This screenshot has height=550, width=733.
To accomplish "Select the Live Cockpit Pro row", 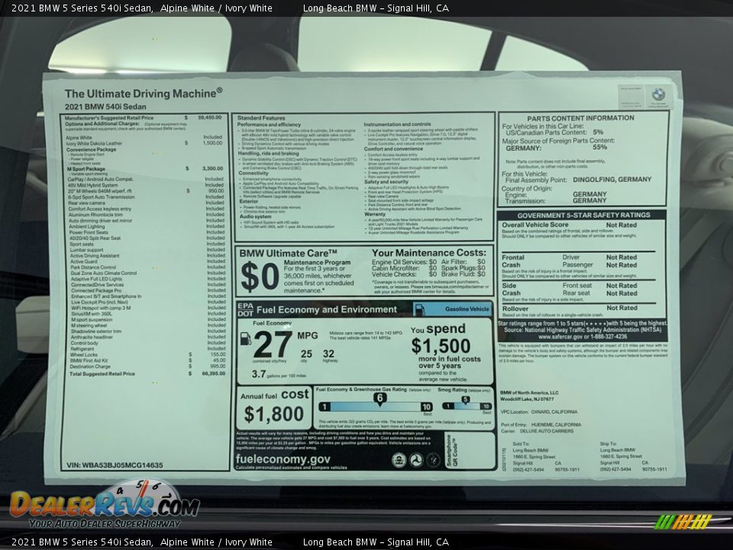I will tap(148, 302).
